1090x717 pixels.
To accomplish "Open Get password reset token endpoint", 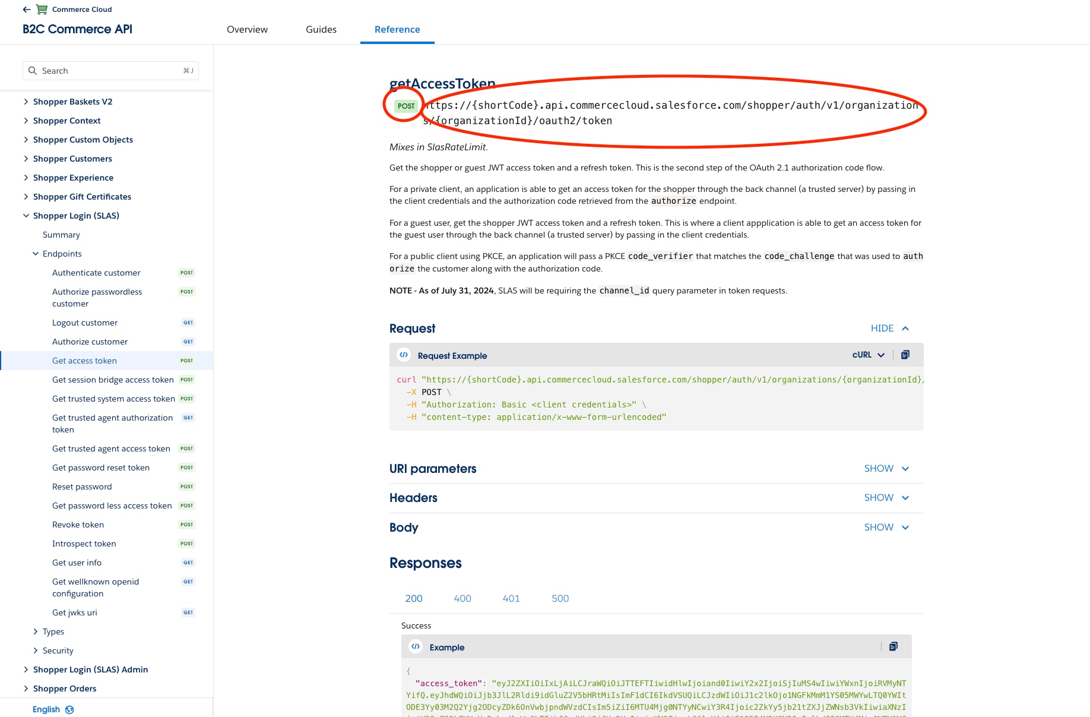I will 101,468.
